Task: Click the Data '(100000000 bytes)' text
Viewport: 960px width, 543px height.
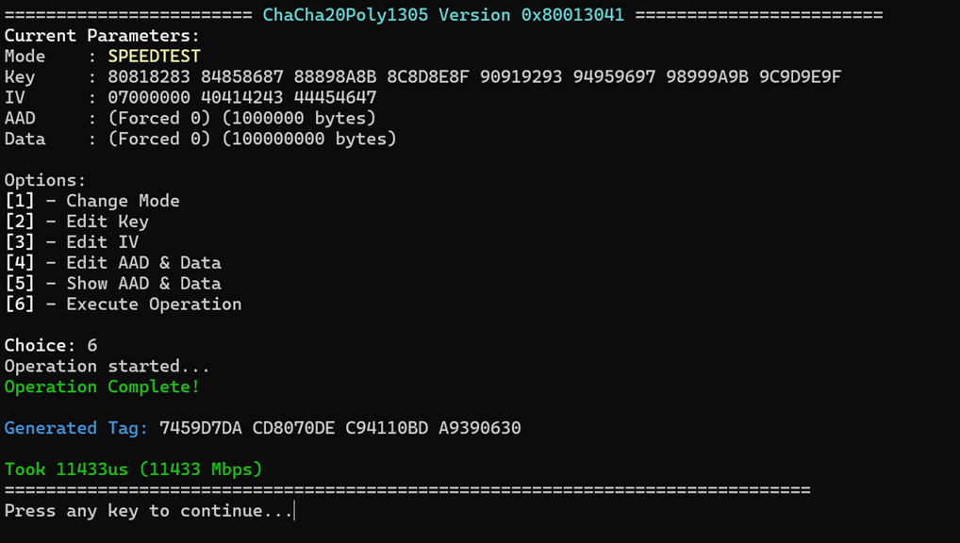Action: [309, 139]
